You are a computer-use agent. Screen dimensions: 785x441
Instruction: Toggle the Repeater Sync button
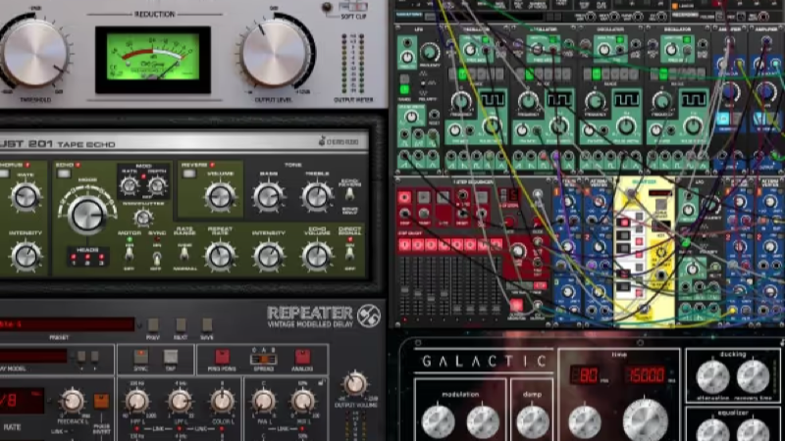140,357
